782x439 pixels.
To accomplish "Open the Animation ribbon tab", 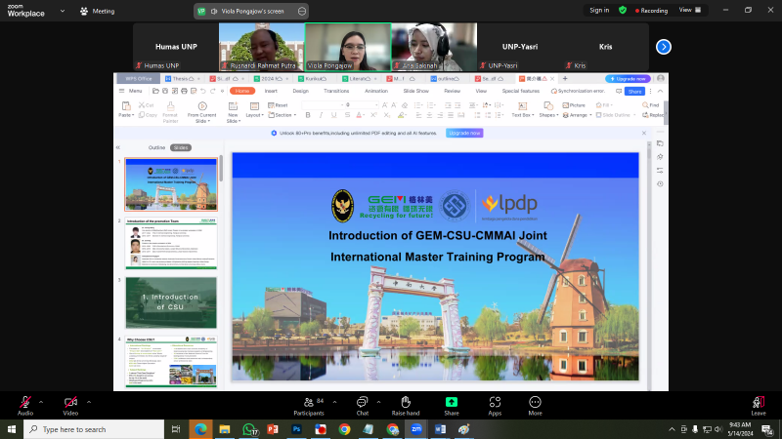I will point(376,91).
